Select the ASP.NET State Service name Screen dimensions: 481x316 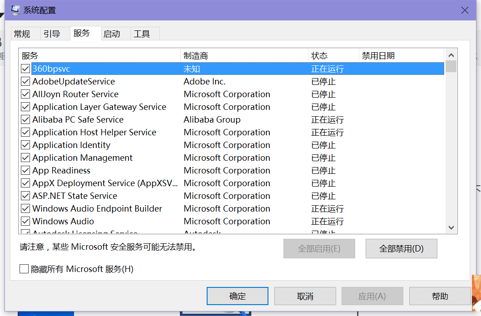click(x=75, y=196)
